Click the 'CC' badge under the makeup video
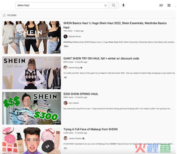Viewport: 177px width, 154px height. click(x=65, y=148)
